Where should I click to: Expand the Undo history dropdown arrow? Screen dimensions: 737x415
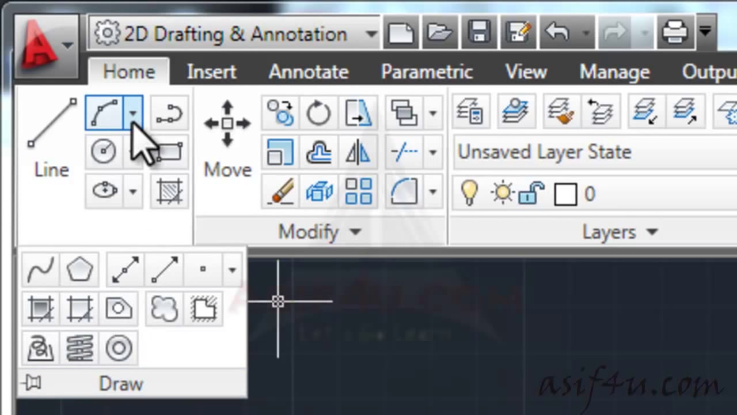click(x=586, y=33)
